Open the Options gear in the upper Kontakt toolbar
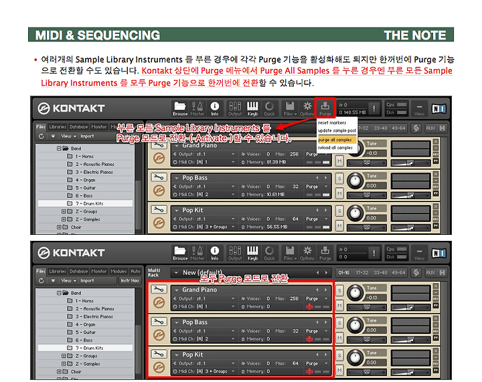 pos(307,108)
